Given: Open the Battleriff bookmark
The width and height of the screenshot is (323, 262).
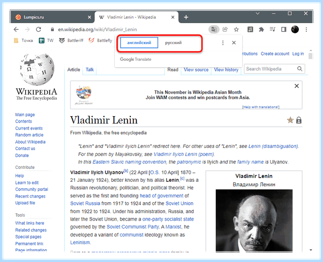Looking at the screenshot, I should (71, 40).
